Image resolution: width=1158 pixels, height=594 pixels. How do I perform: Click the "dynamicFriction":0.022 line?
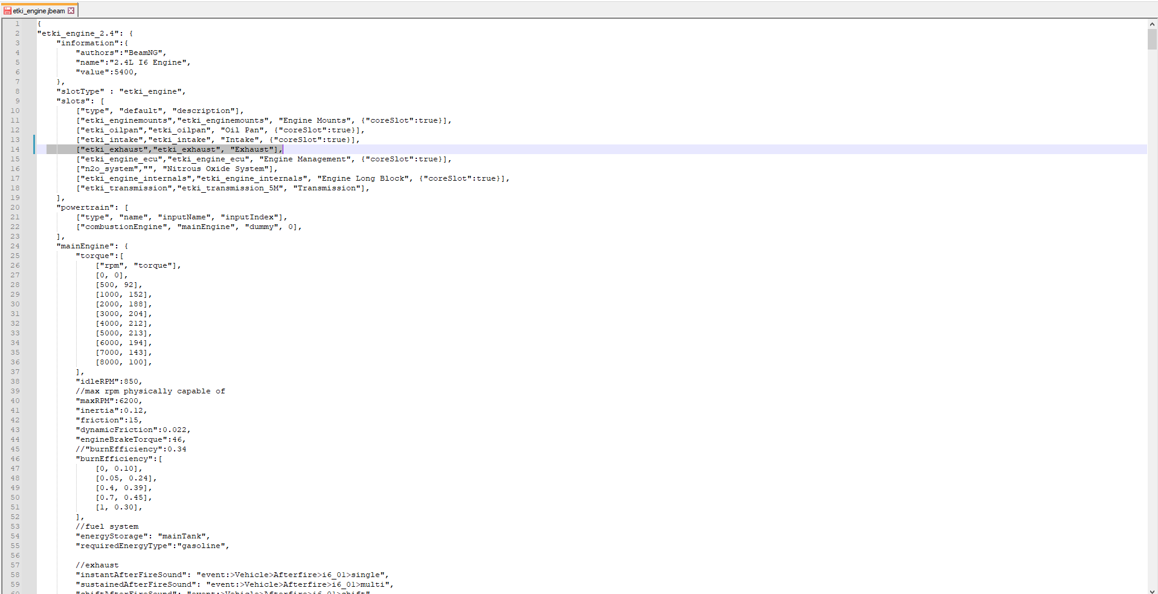[133, 430]
